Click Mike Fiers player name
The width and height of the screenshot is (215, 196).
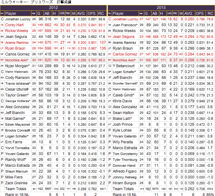pos(14,177)
